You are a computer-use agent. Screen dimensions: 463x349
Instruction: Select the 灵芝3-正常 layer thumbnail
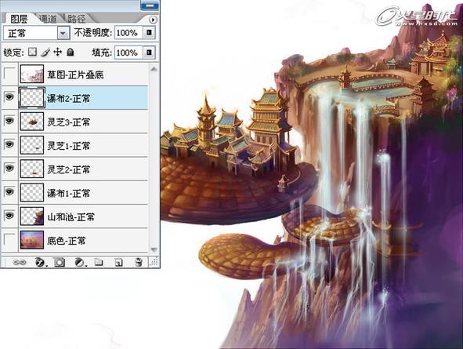pos(32,121)
